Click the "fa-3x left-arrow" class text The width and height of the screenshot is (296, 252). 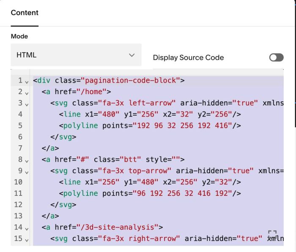point(137,103)
